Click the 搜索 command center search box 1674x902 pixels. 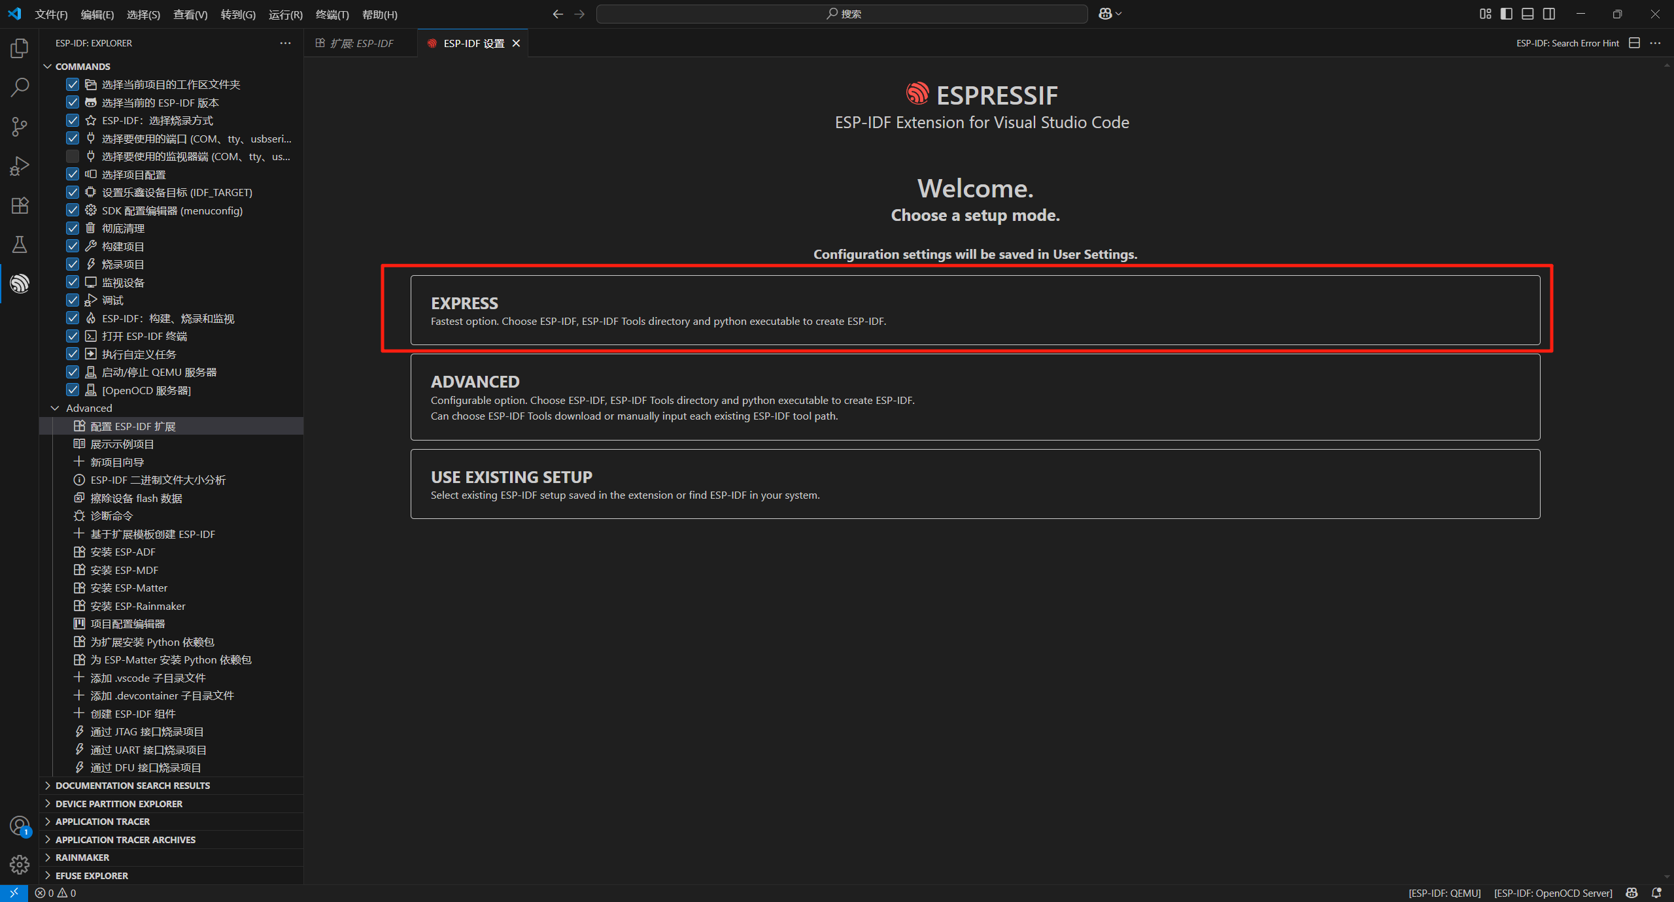842,14
